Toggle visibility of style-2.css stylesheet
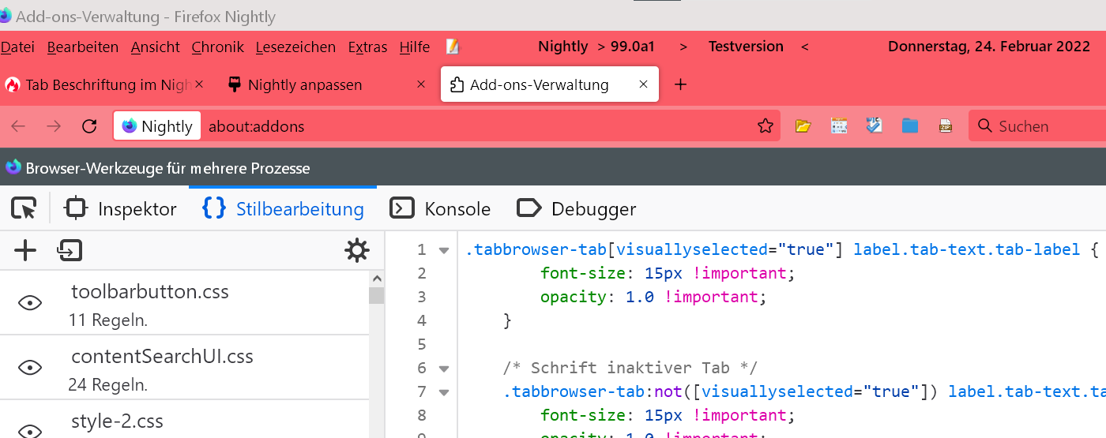 pyautogui.click(x=30, y=430)
